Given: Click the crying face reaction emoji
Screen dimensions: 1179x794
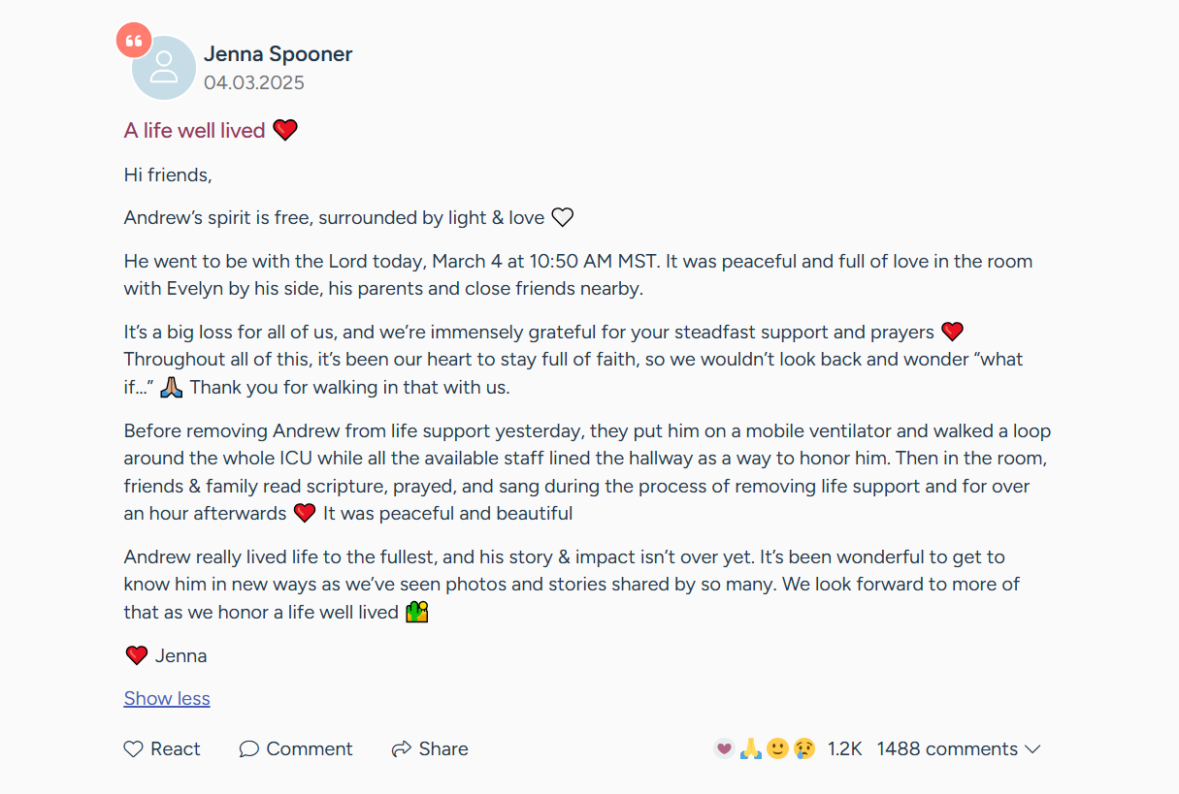Looking at the screenshot, I should (x=803, y=748).
